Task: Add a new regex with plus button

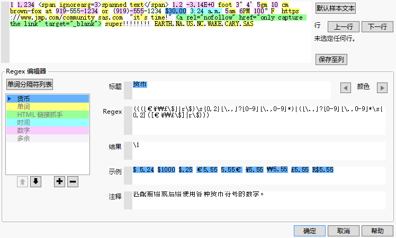Action: (60, 182)
